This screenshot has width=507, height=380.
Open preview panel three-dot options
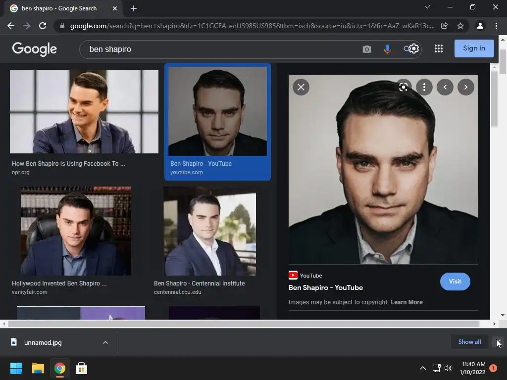click(x=424, y=87)
